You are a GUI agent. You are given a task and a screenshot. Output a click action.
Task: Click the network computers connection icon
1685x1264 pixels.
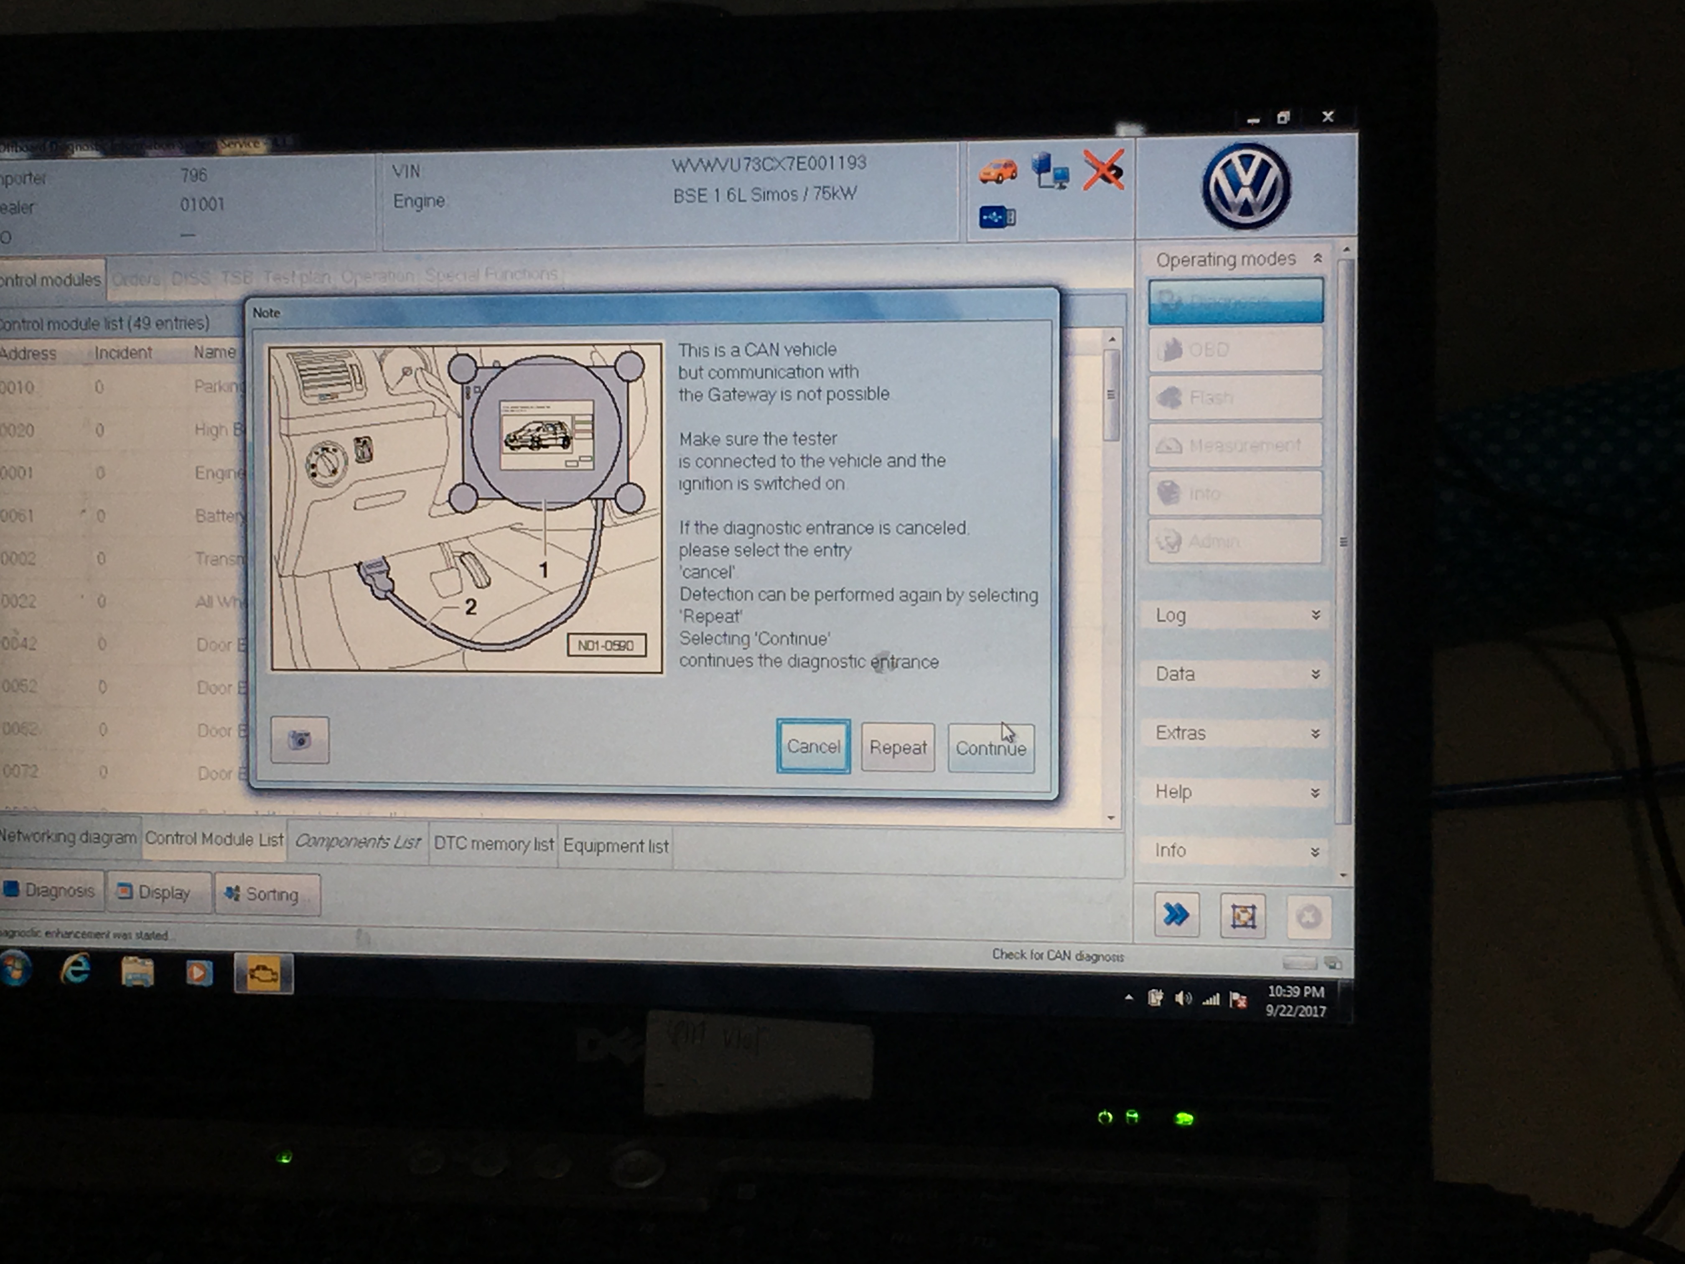(x=1051, y=170)
